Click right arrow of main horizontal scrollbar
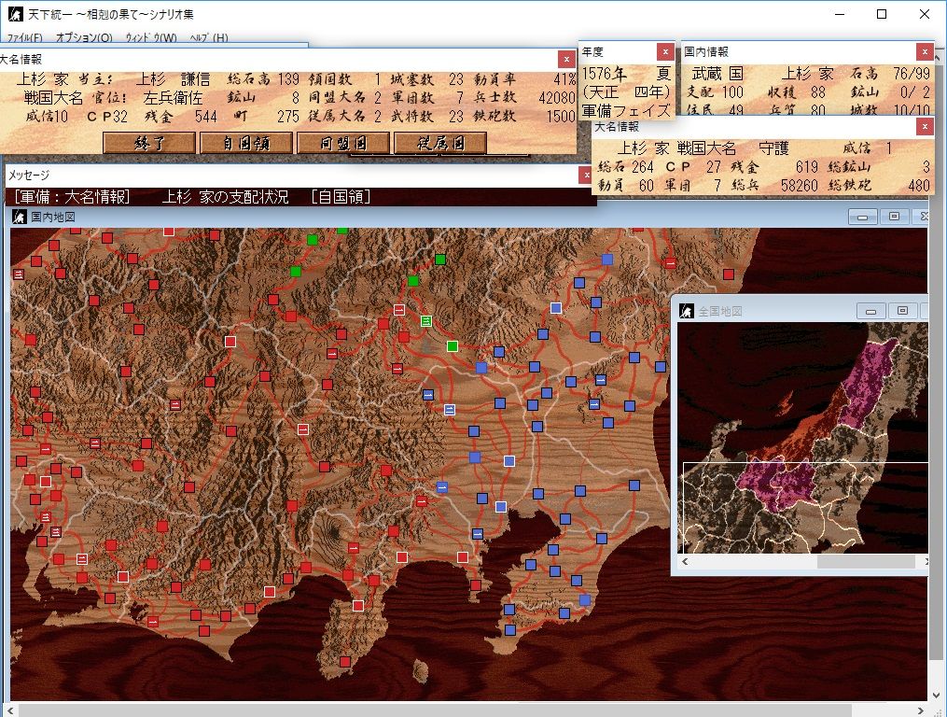Image resolution: width=947 pixels, height=717 pixels. (921, 710)
